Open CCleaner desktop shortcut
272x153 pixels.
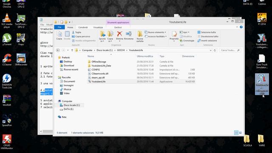[7, 59]
